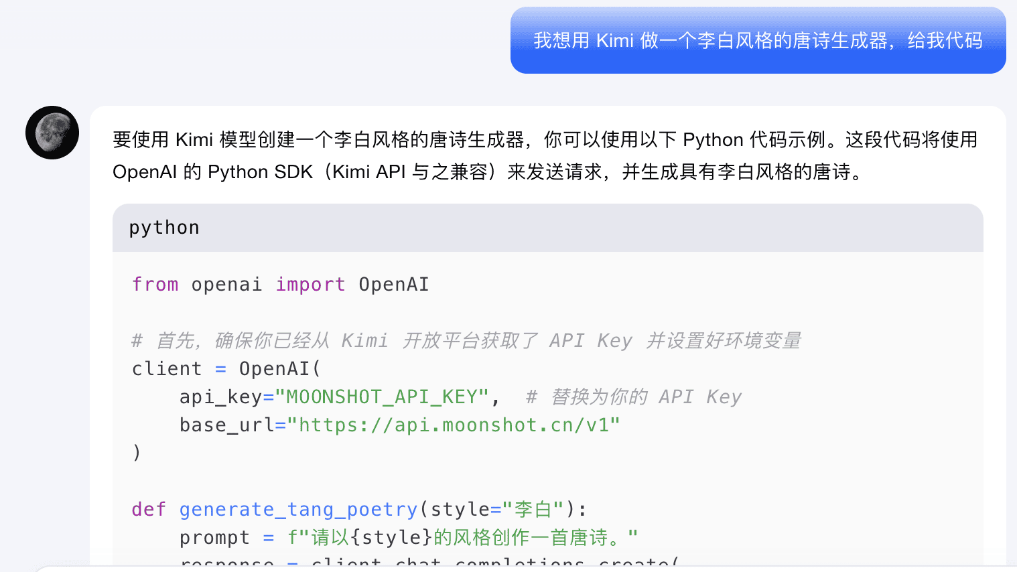Click the purple "from" keyword
This screenshot has width=1017, height=572.
click(x=155, y=285)
